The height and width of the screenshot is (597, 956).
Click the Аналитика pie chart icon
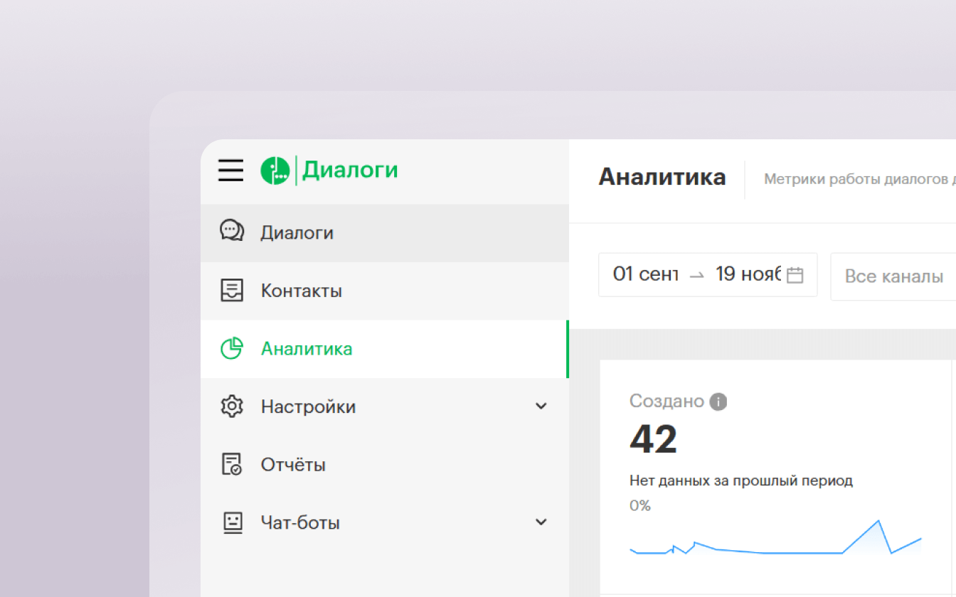(x=232, y=348)
